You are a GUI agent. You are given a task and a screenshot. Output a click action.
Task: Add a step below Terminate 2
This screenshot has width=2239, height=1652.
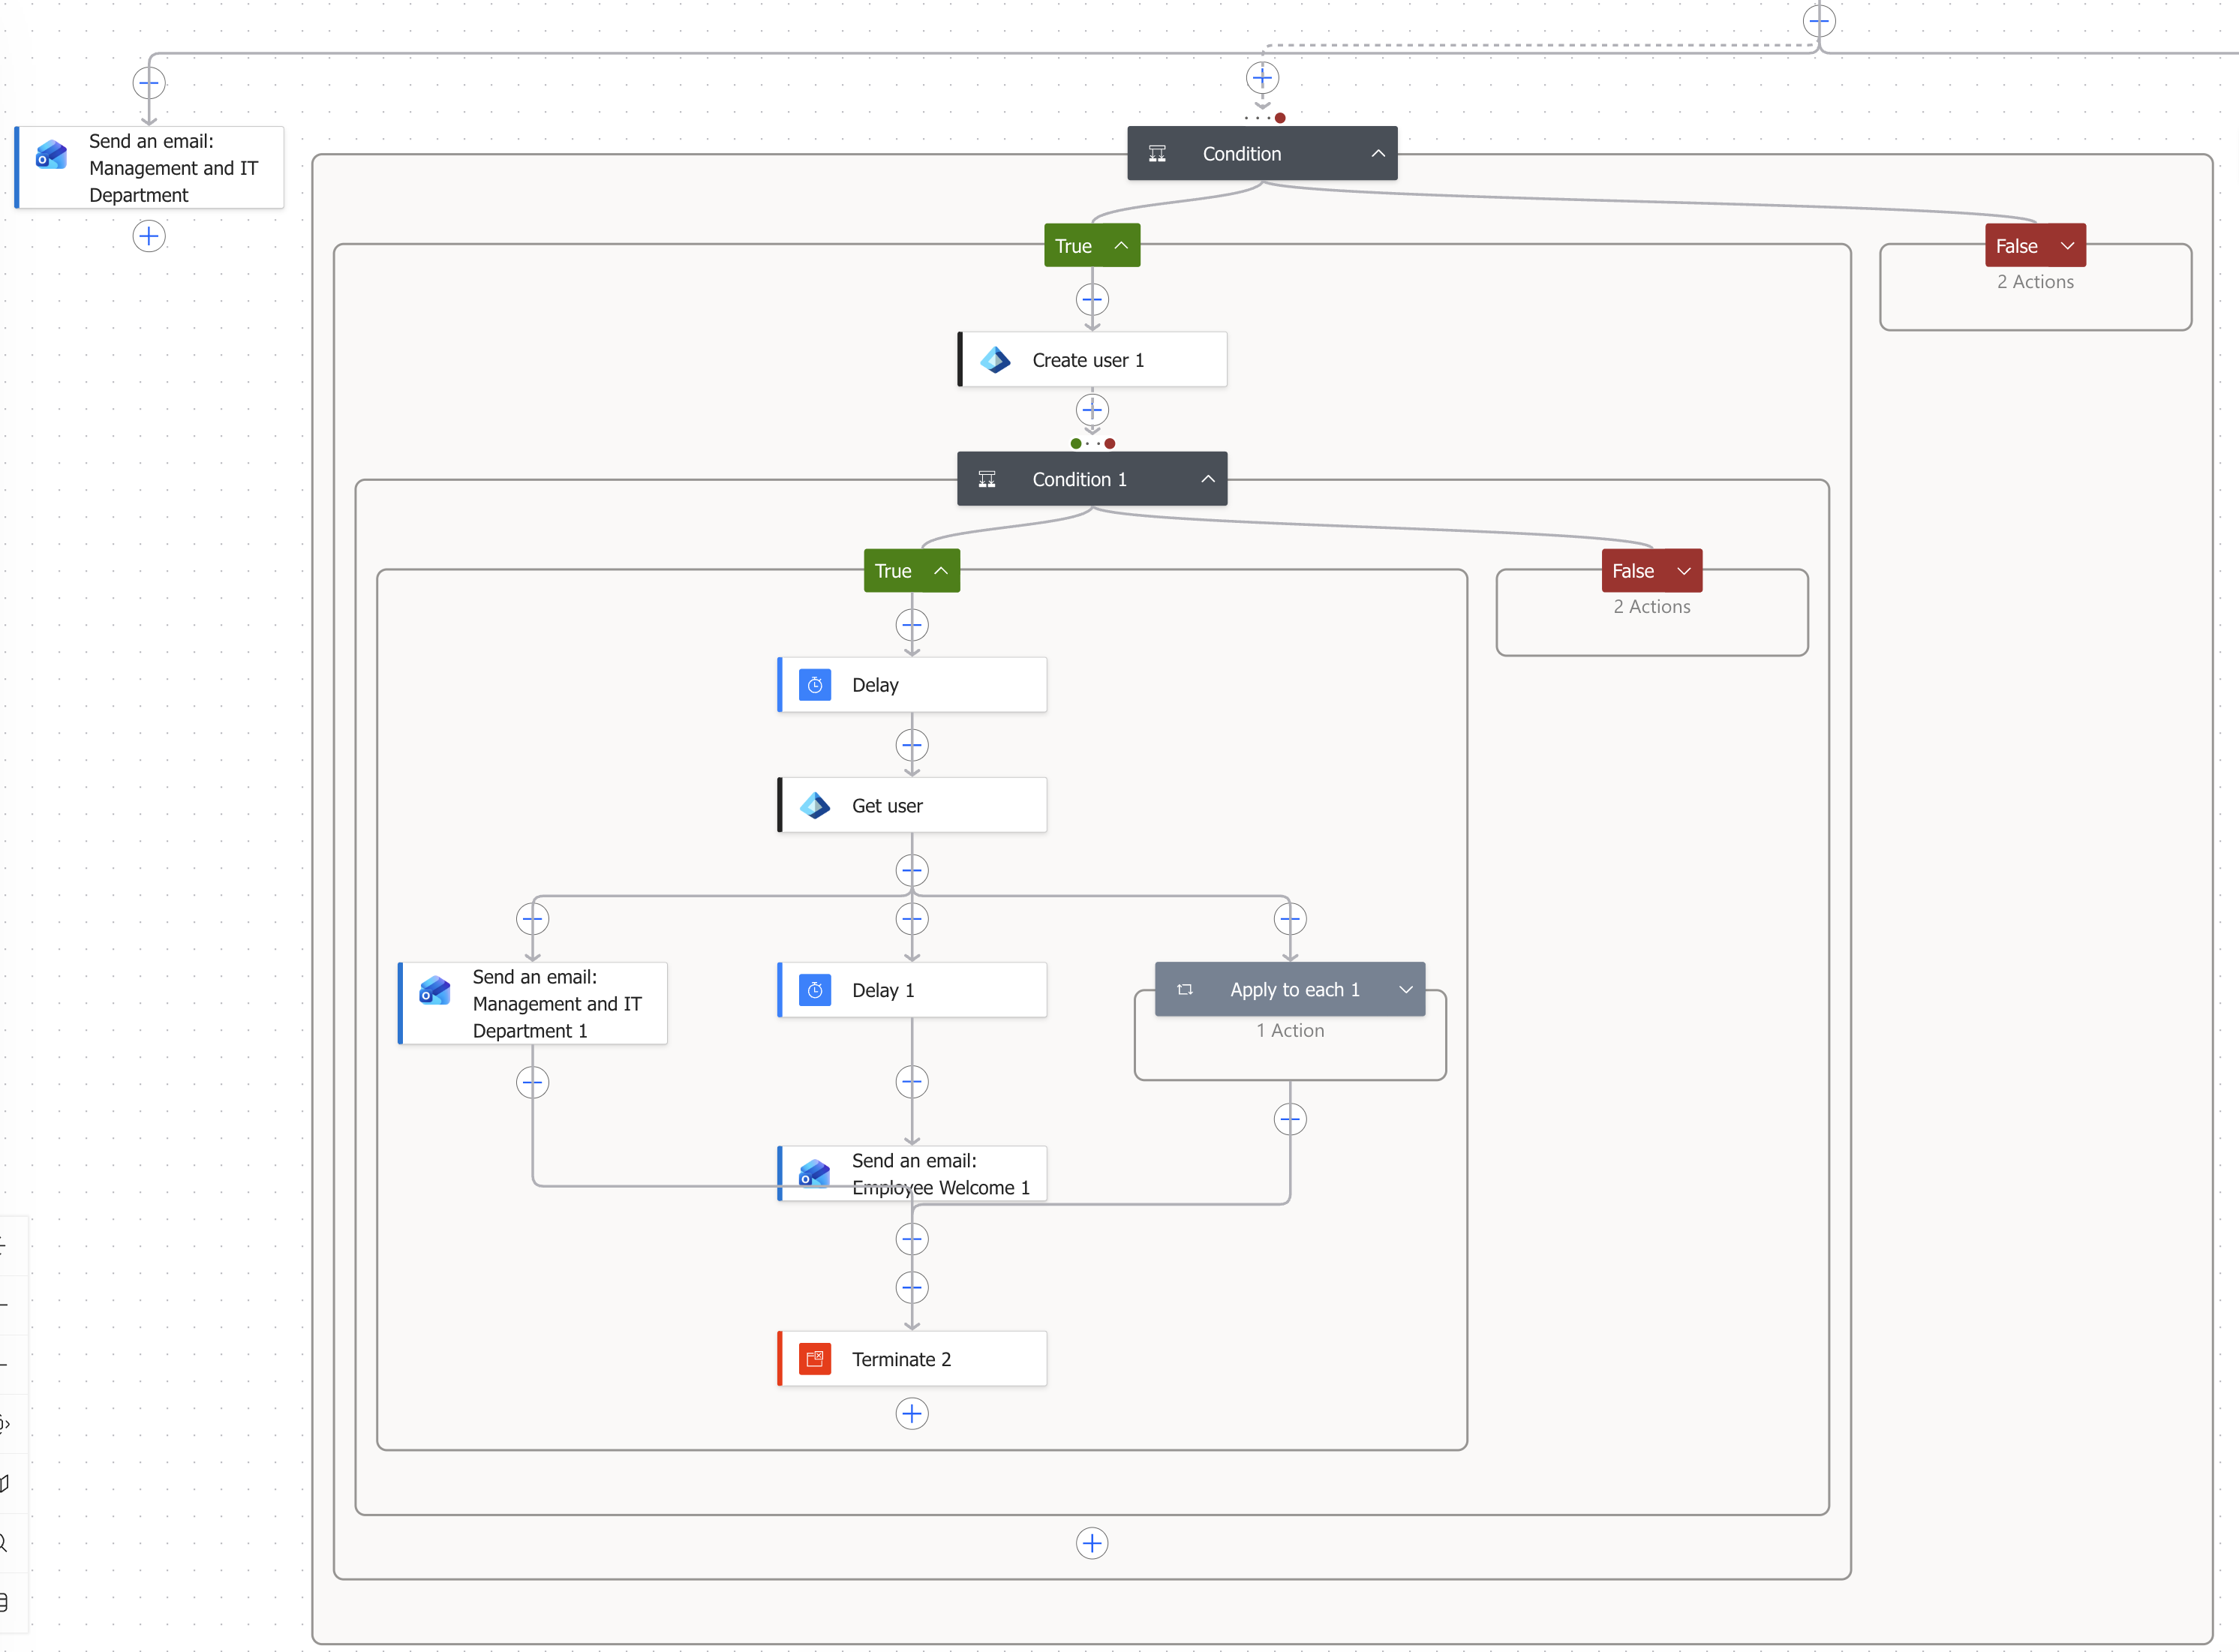pyautogui.click(x=912, y=1414)
